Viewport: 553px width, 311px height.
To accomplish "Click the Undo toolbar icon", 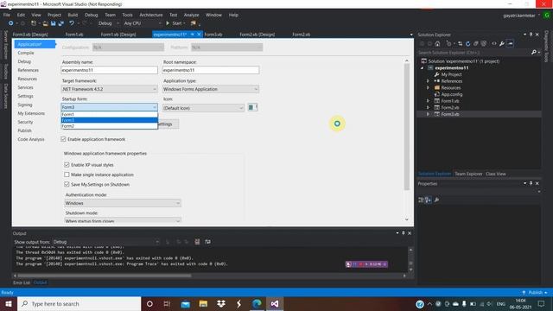I will (72, 23).
